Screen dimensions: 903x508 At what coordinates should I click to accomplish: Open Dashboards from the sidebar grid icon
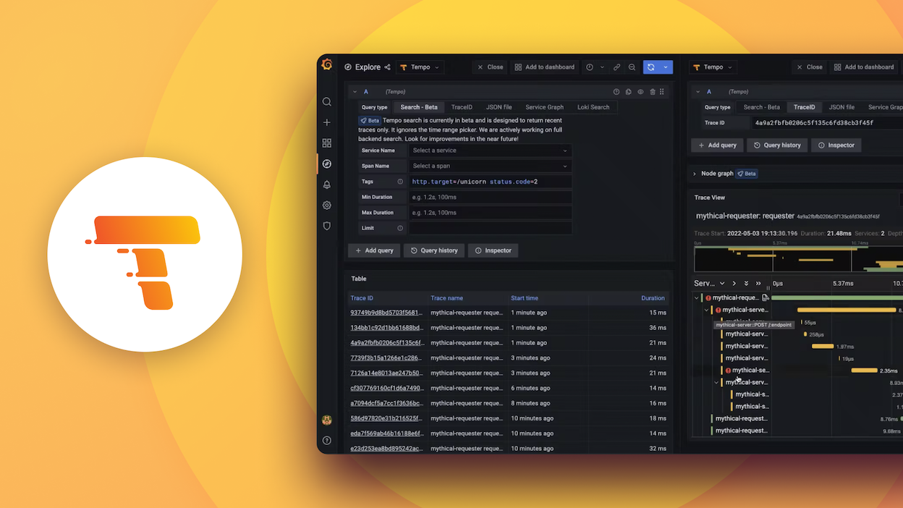point(327,143)
